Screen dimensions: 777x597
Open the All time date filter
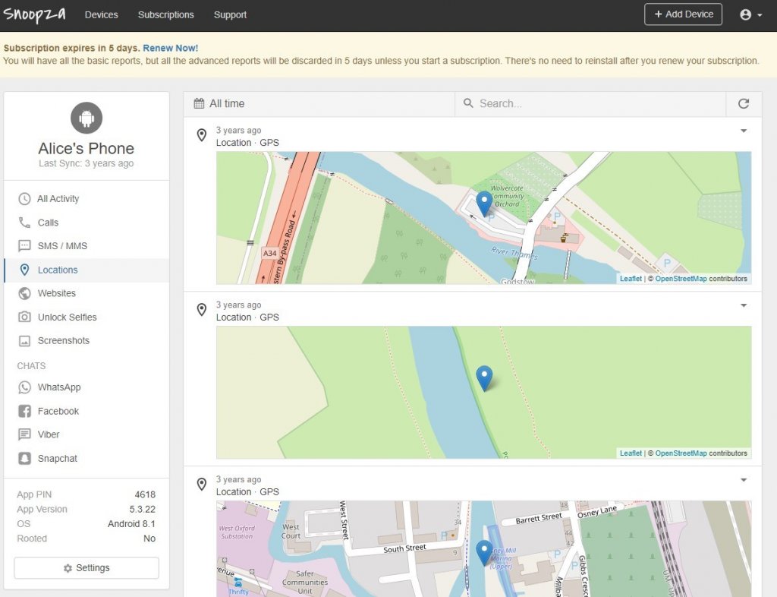[x=319, y=103]
